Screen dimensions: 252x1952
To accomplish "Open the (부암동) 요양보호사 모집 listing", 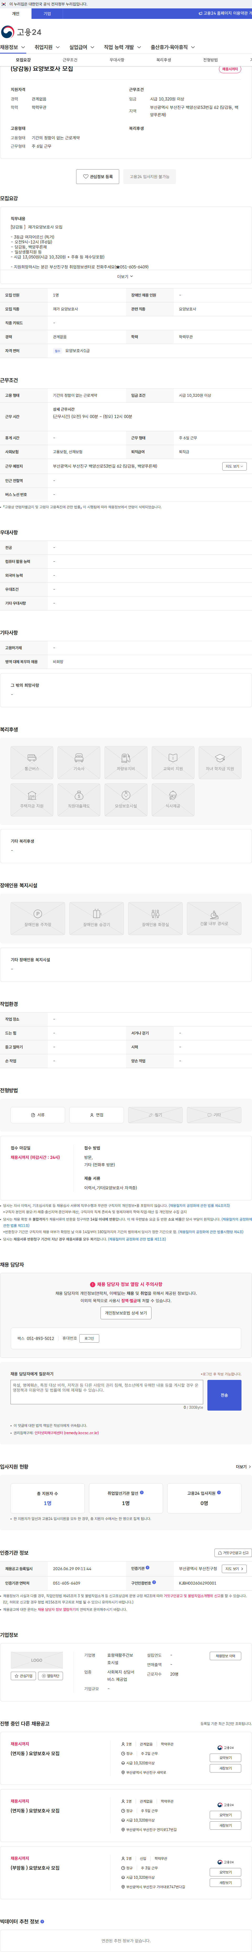I will click(x=35, y=1868).
